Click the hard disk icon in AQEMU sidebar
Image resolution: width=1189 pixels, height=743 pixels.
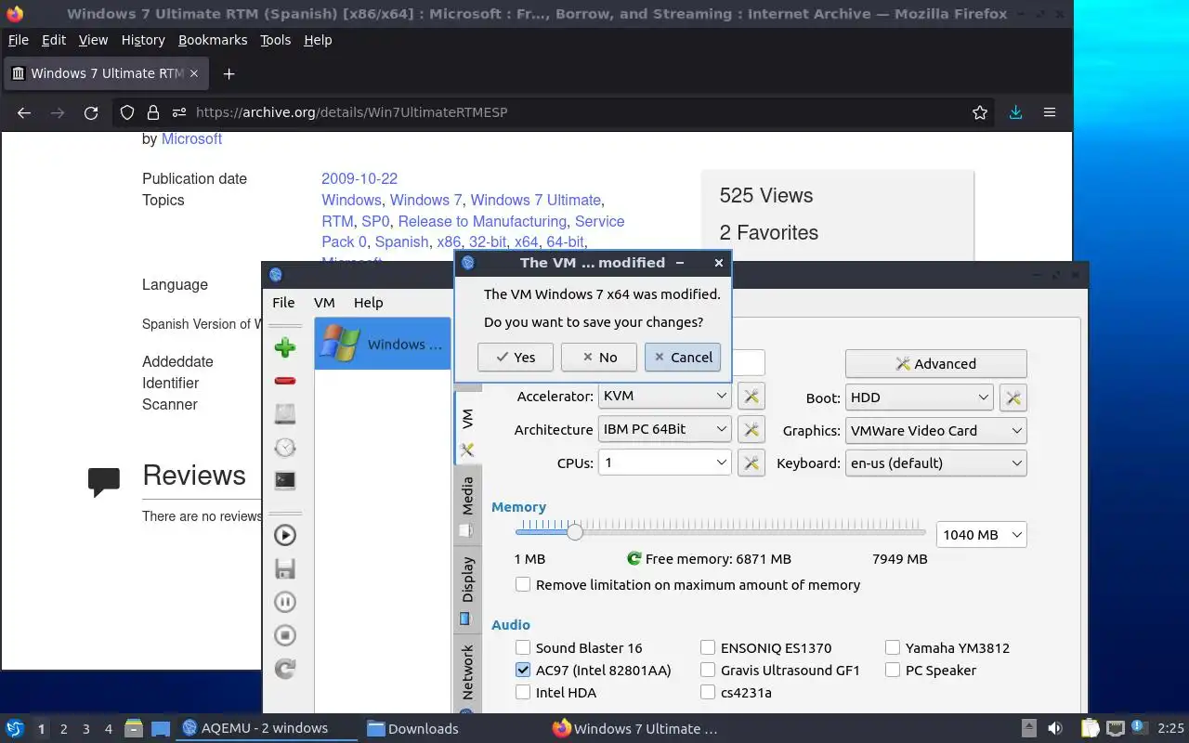tap(285, 414)
